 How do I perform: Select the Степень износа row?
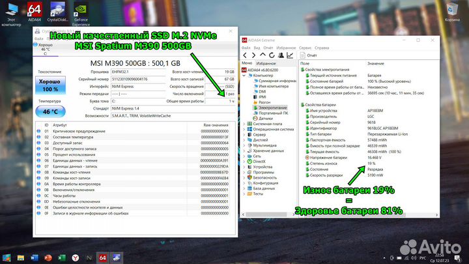[x=369, y=164]
